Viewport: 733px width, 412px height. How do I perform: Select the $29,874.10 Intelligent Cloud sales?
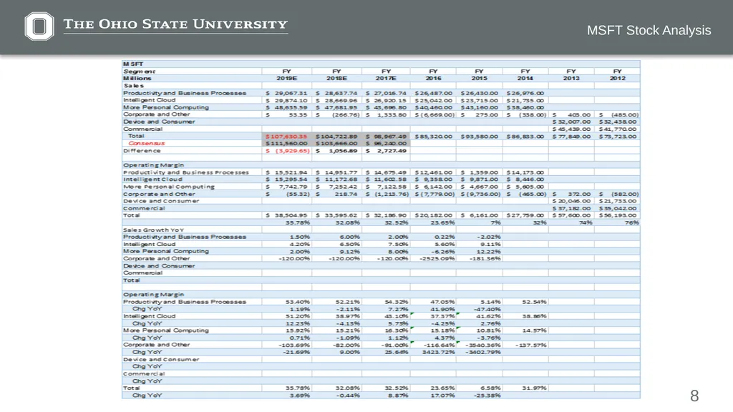click(286, 100)
